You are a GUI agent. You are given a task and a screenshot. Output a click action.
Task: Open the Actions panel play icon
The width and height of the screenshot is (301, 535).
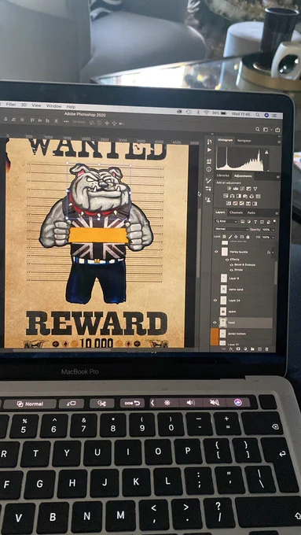pyautogui.click(x=209, y=149)
